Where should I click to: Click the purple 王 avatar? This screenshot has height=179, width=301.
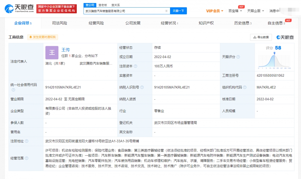coord(52,53)
